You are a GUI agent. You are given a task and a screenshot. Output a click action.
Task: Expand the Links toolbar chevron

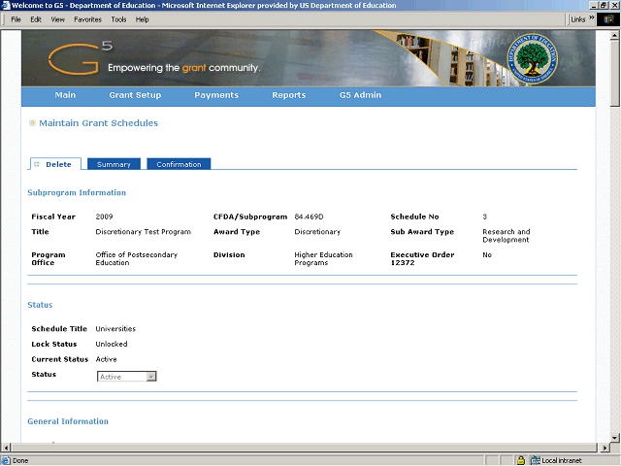click(592, 18)
